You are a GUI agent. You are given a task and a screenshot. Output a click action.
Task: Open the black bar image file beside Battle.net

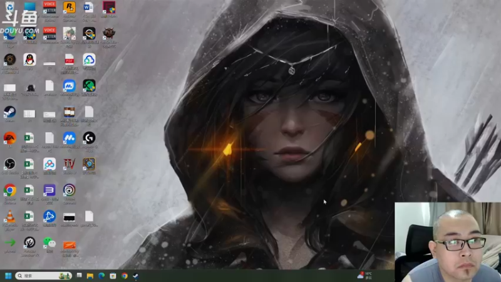(x=70, y=217)
